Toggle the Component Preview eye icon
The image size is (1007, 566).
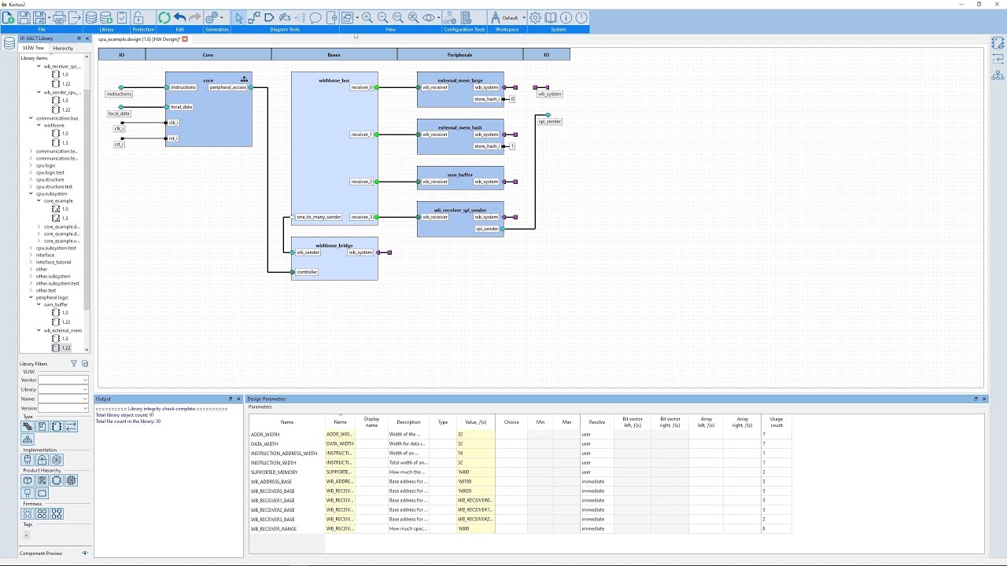point(85,553)
